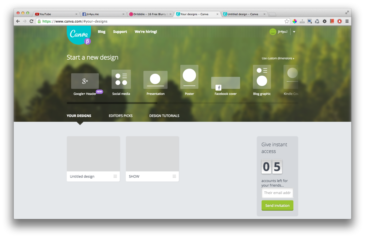Viewport: 365px width, 238px height.
Task: Reload the page
Action: click(x=32, y=21)
